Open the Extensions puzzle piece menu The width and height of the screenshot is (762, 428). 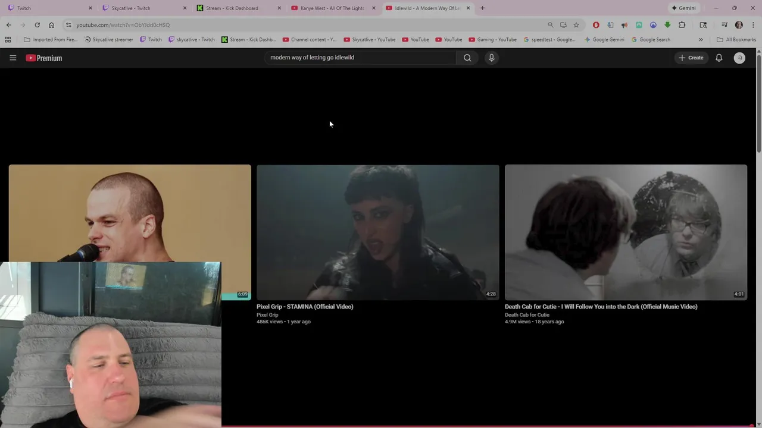(682, 25)
